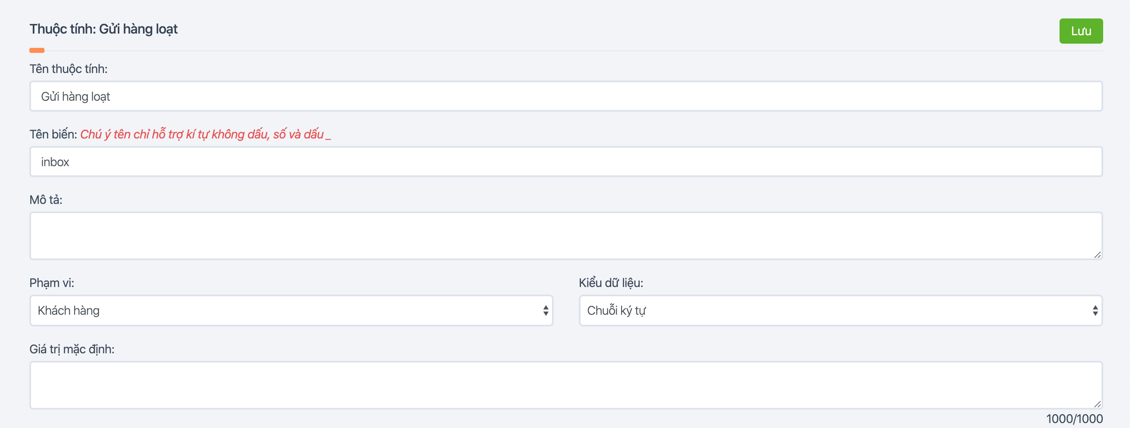Click the Tên thuộc tính label

click(68, 69)
